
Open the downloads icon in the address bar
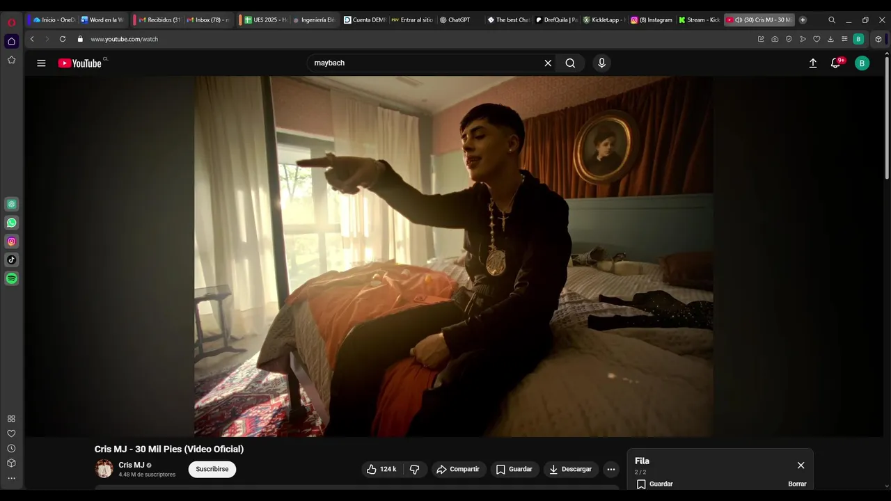click(x=830, y=39)
